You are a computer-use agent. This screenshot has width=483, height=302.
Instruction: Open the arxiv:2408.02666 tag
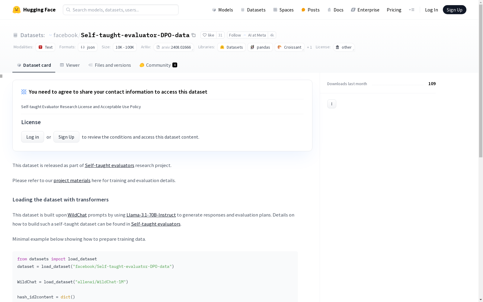(174, 47)
